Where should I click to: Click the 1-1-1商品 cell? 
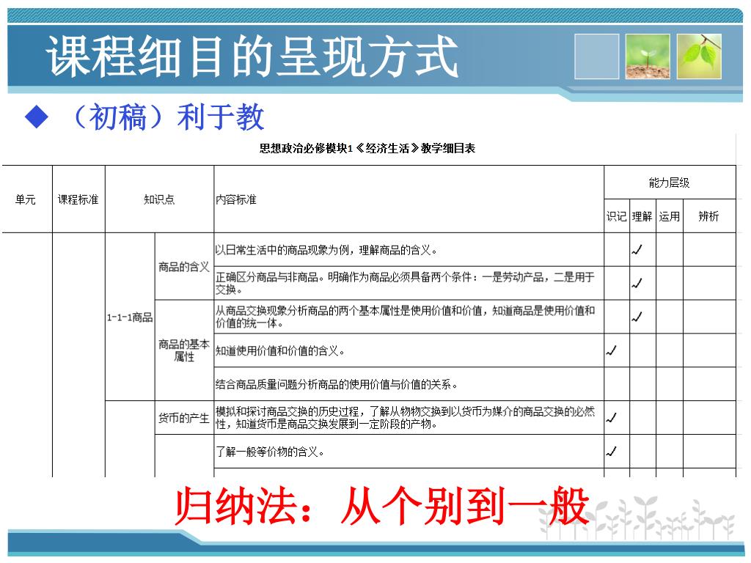tap(130, 317)
